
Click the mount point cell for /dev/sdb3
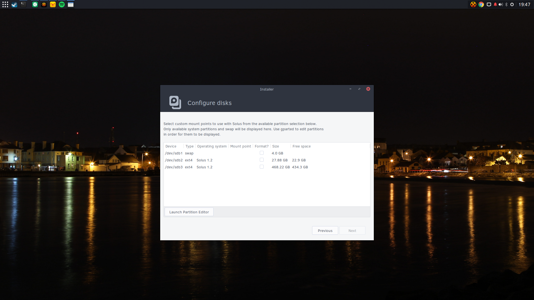[241, 167]
